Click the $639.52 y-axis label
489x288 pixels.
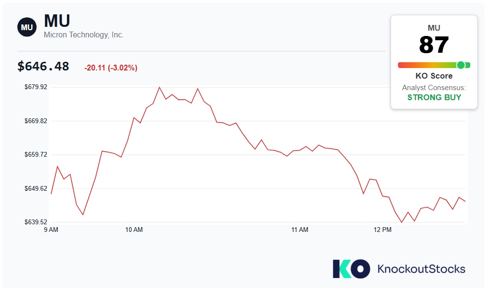pyautogui.click(x=36, y=222)
